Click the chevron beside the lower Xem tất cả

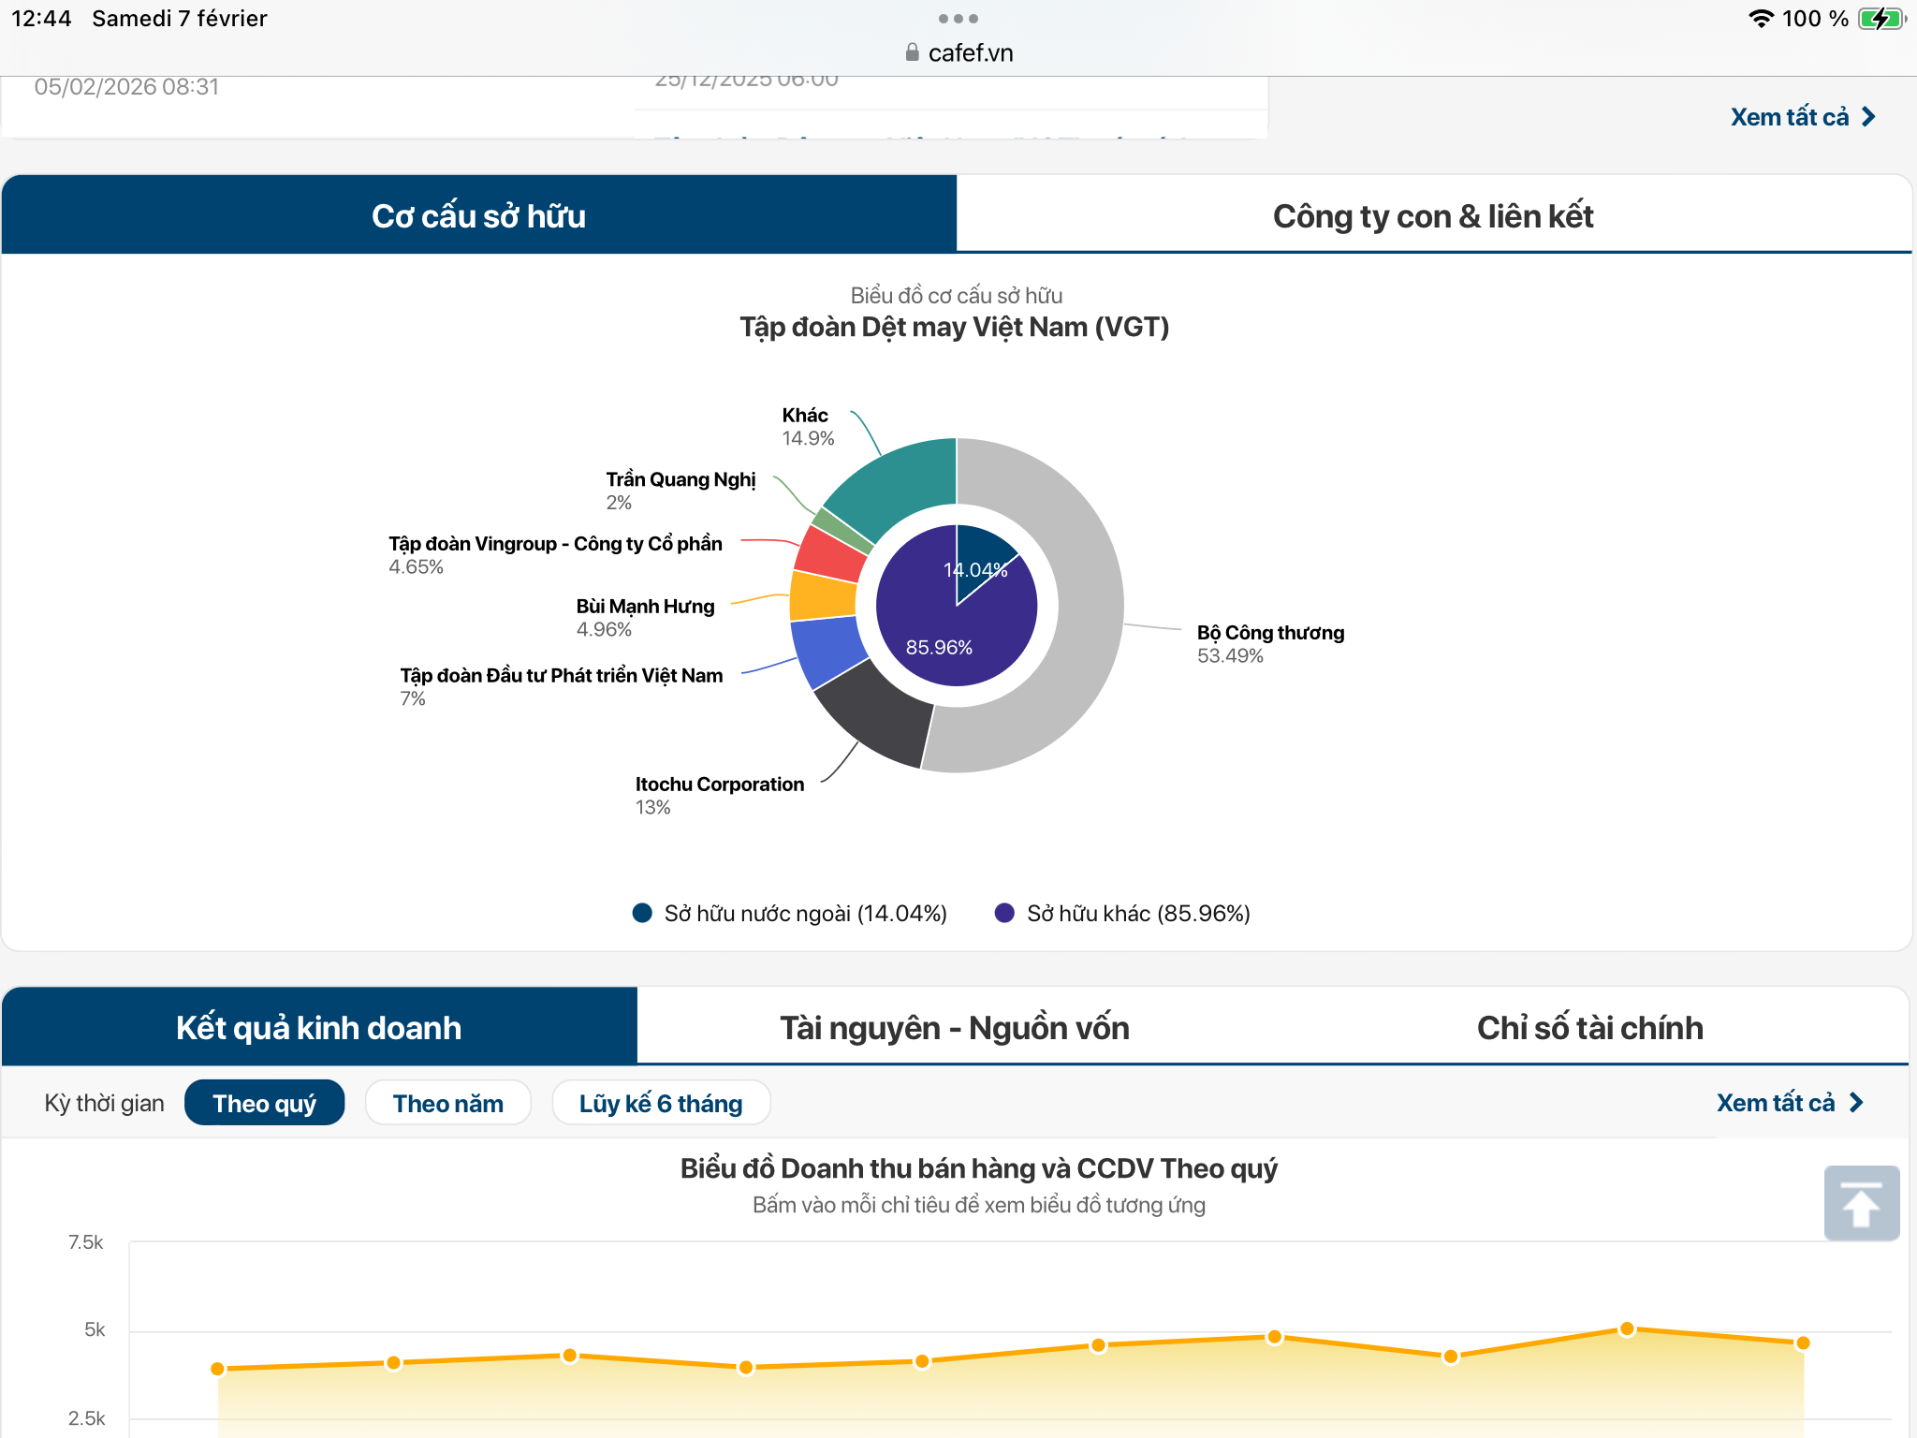tap(1856, 1103)
